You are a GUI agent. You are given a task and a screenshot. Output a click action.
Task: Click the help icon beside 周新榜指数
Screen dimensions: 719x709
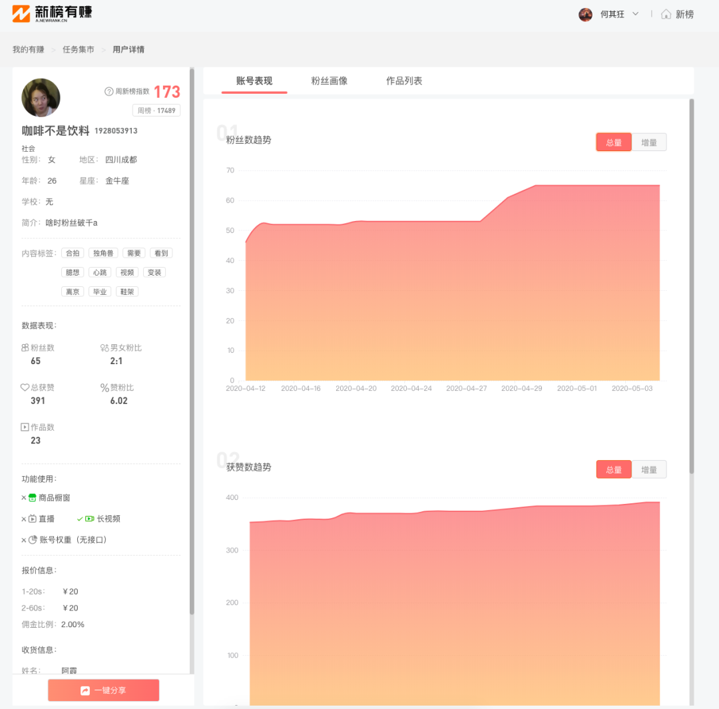[x=109, y=91]
